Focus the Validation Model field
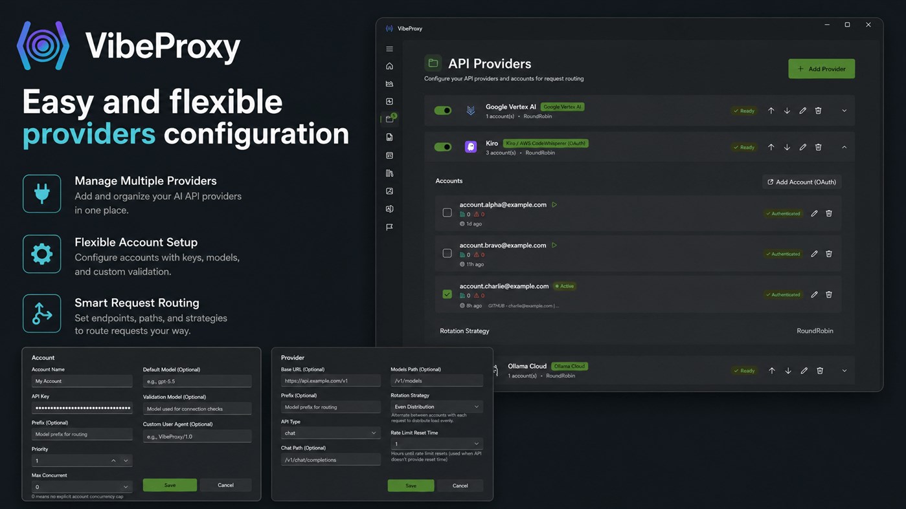906x509 pixels. pyautogui.click(x=197, y=409)
